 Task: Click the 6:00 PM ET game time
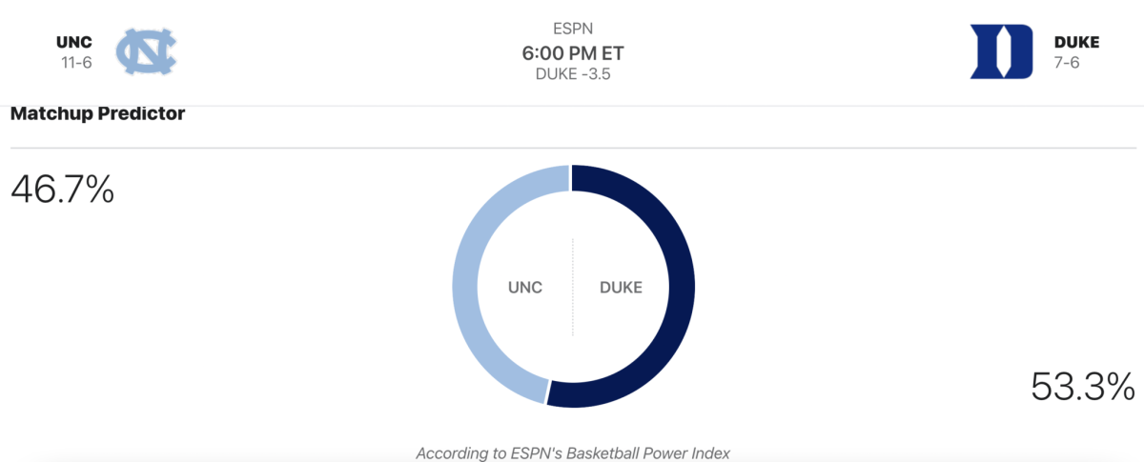(572, 53)
